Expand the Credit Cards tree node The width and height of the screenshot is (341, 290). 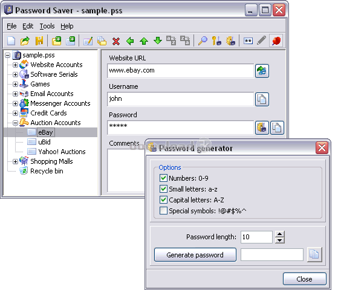(x=15, y=113)
